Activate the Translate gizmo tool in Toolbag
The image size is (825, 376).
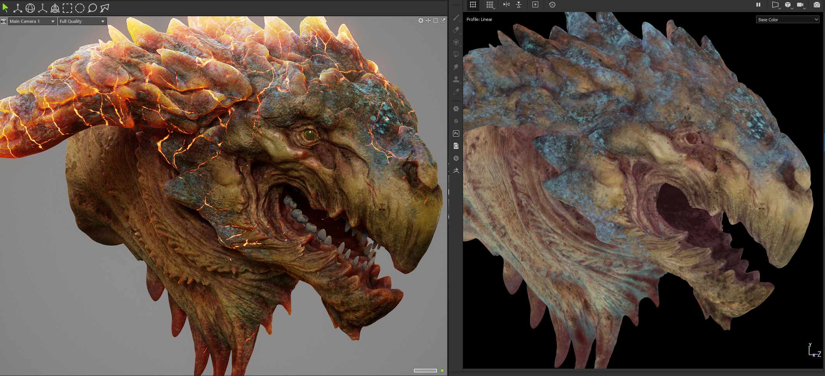click(17, 8)
